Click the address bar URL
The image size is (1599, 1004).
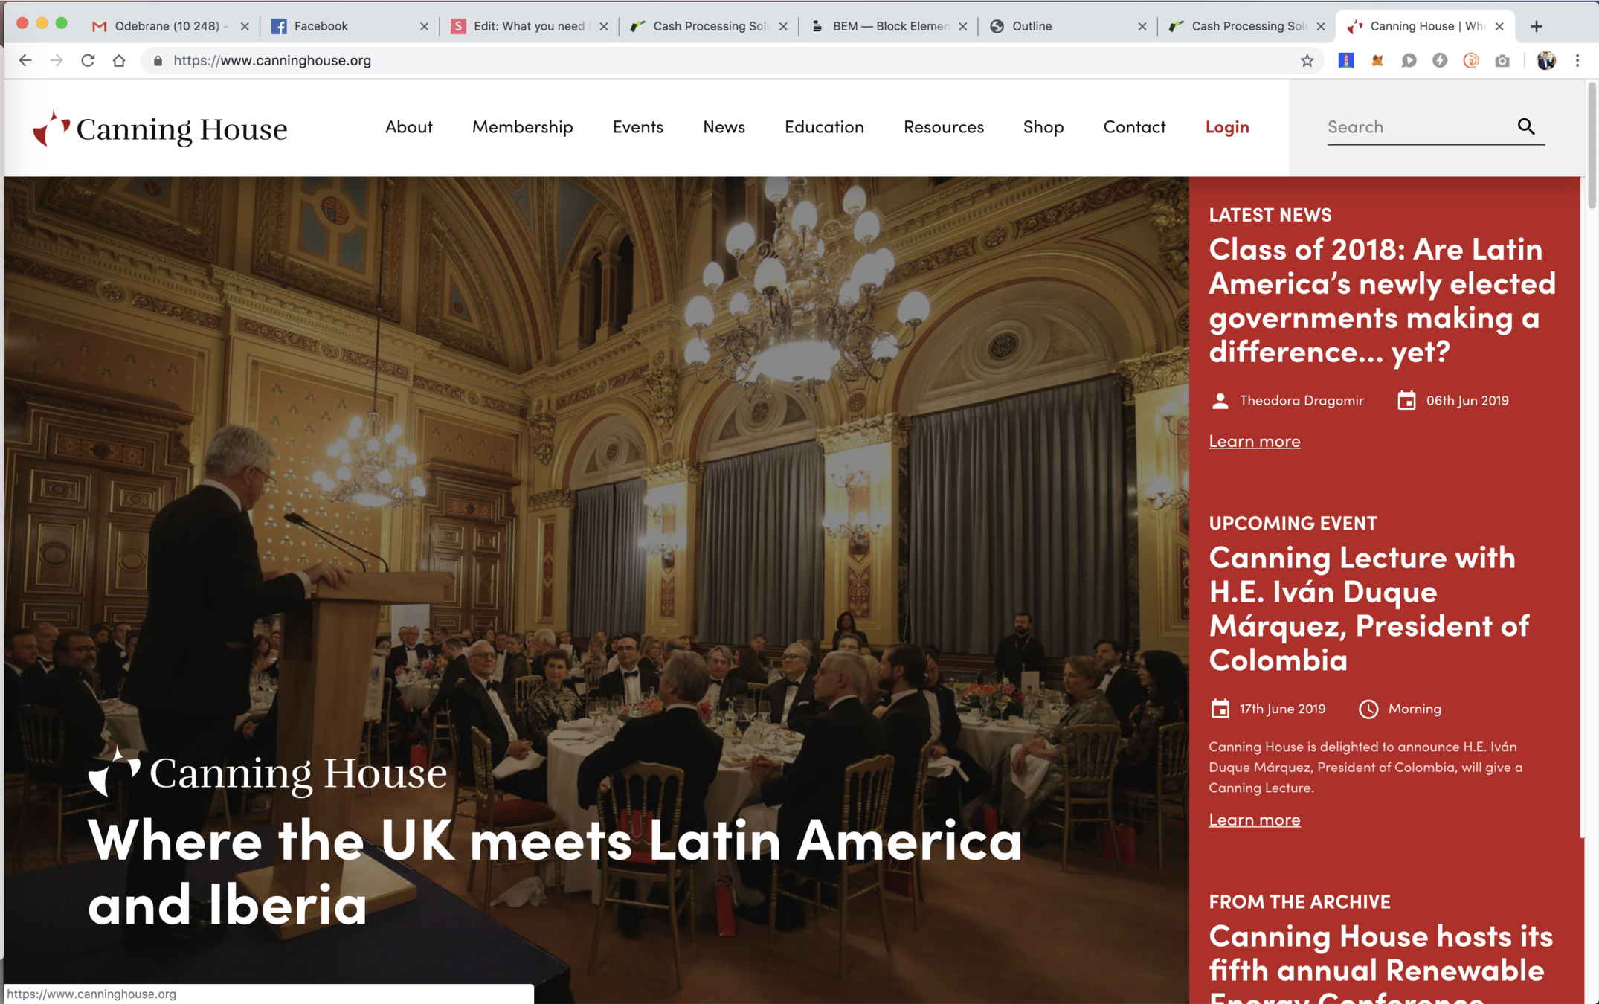click(272, 61)
